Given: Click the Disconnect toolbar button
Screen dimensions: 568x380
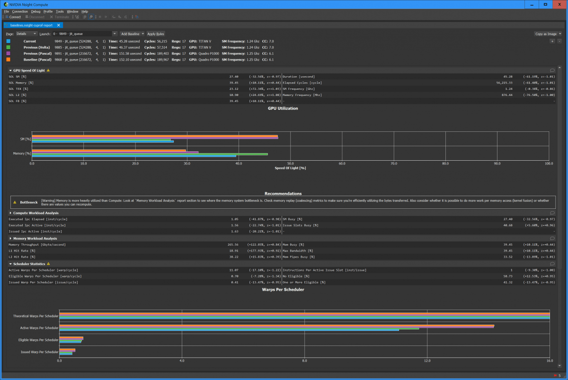Looking at the screenshot, I should (35, 17).
